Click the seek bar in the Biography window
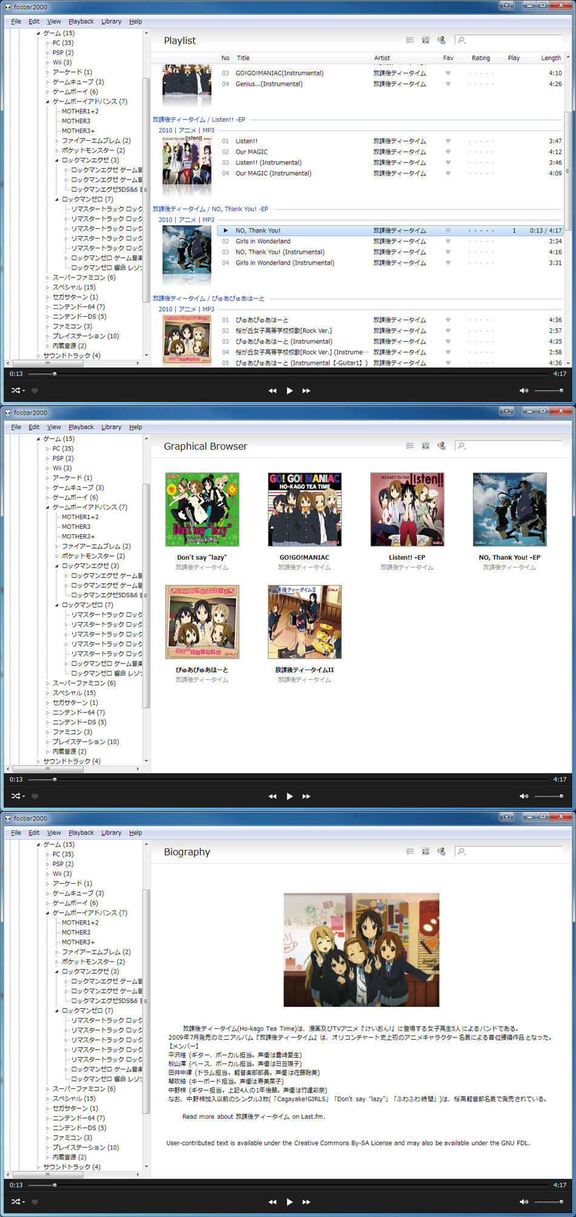 point(287,1185)
